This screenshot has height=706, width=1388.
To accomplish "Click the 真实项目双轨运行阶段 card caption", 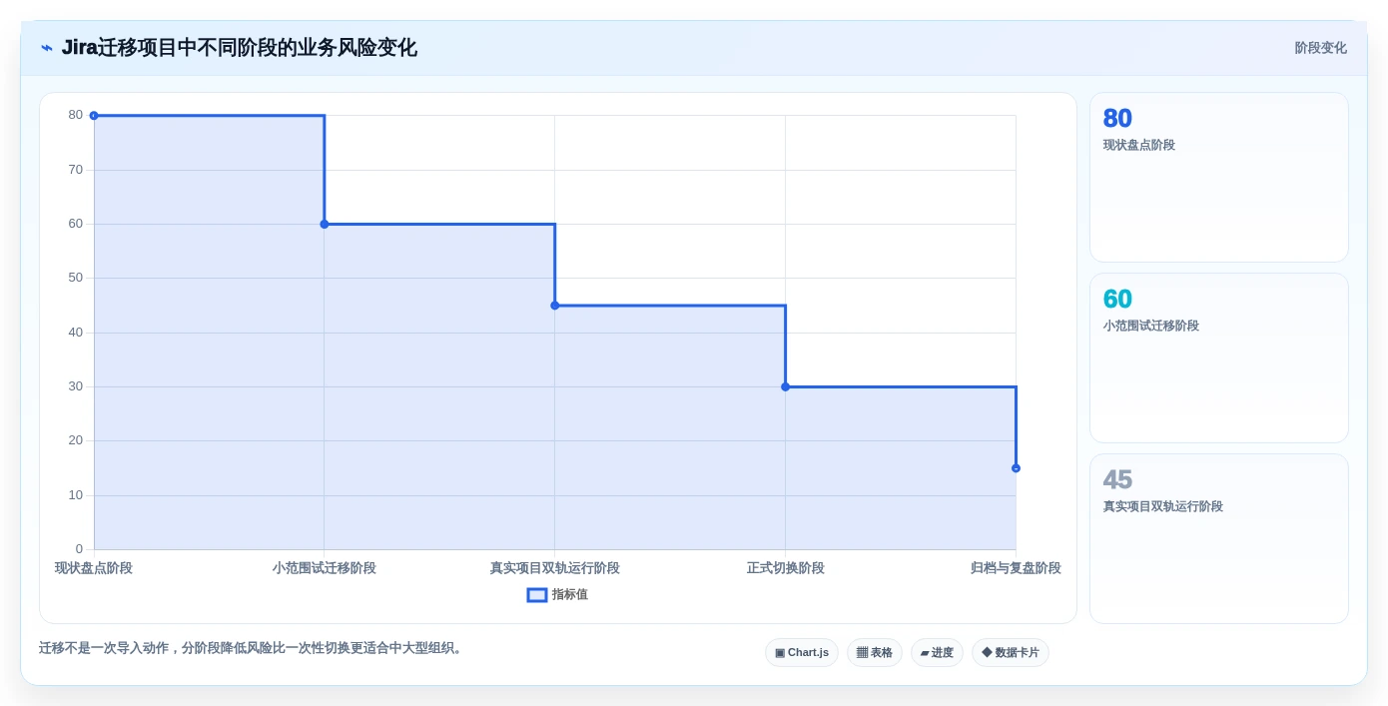I will coord(1163,506).
